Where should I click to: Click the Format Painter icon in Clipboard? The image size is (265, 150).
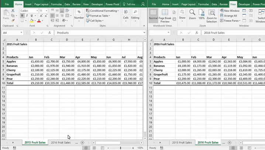(13, 21)
